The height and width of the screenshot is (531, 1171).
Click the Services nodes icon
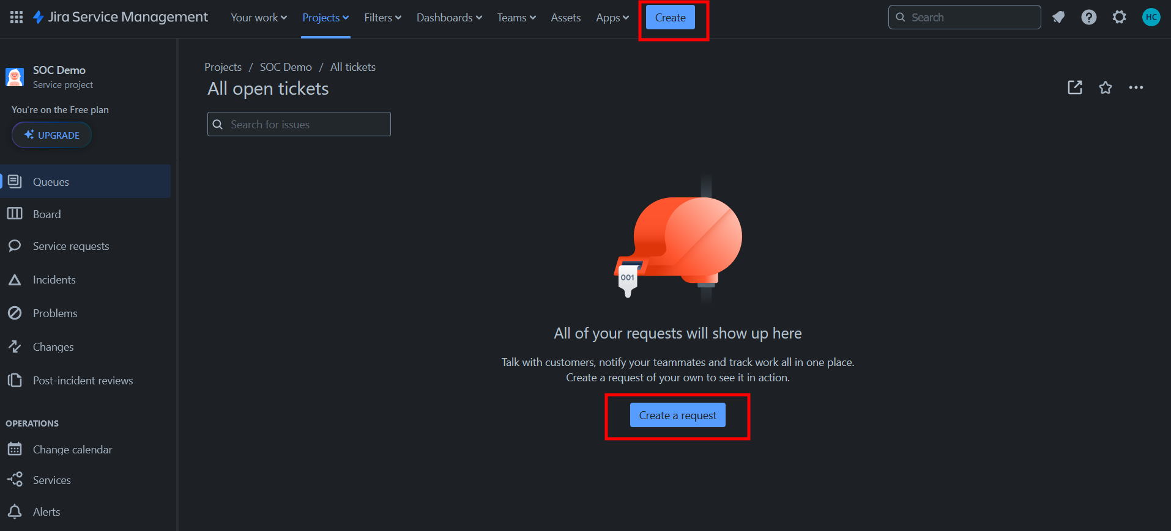pyautogui.click(x=15, y=480)
